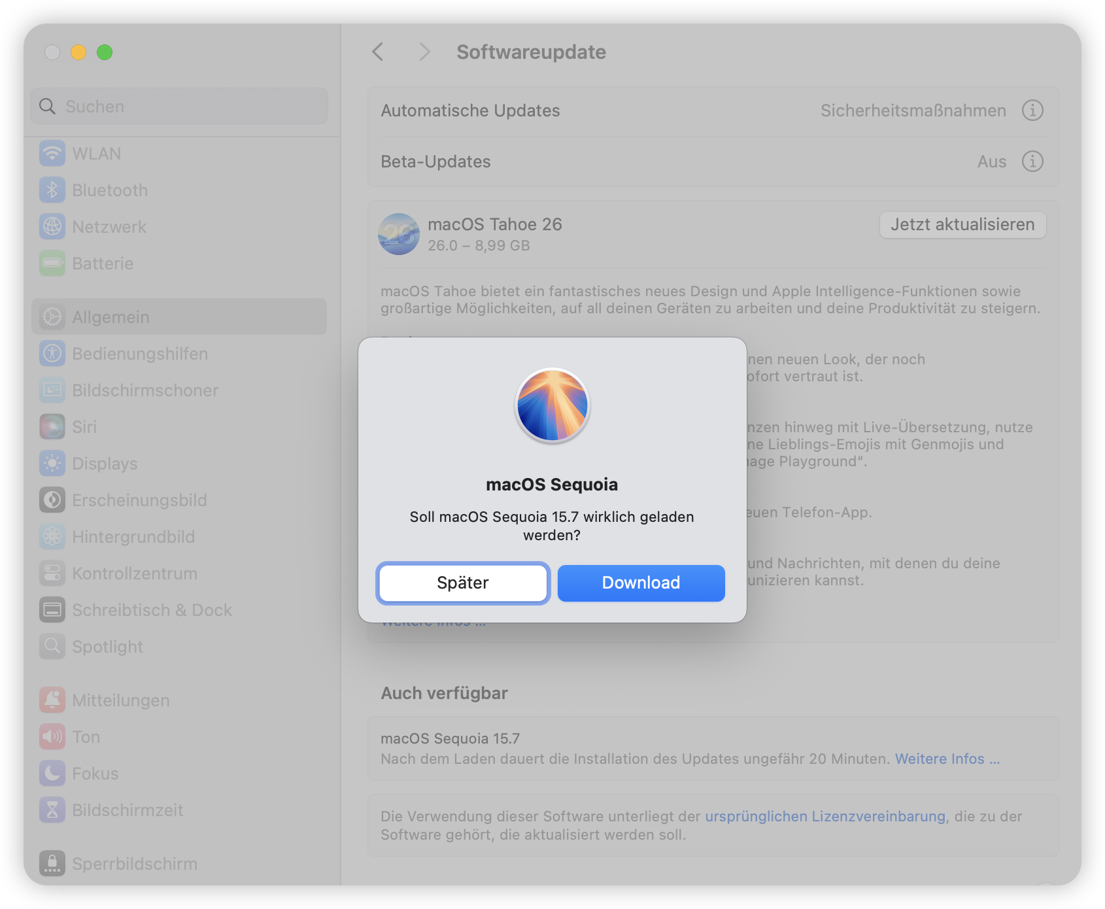1105x909 pixels.
Task: Click Jetzt aktualisieren button
Action: (962, 225)
